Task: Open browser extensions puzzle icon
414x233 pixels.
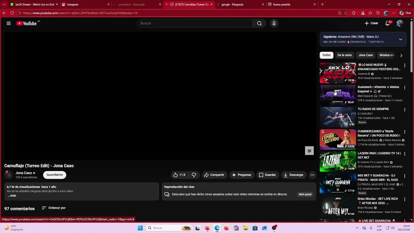Action: 354,13
